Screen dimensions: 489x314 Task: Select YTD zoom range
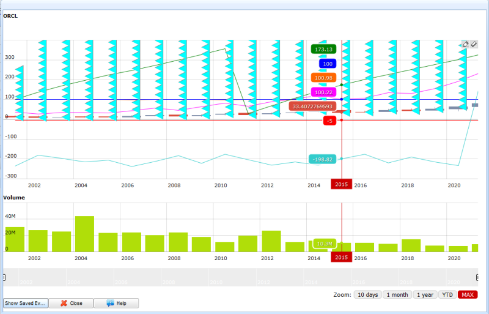[447, 294]
